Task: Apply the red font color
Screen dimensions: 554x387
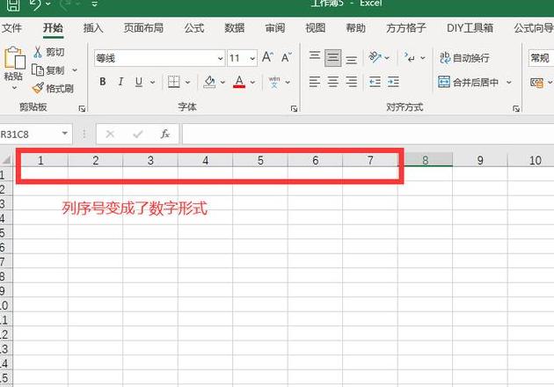Action: click(239, 82)
